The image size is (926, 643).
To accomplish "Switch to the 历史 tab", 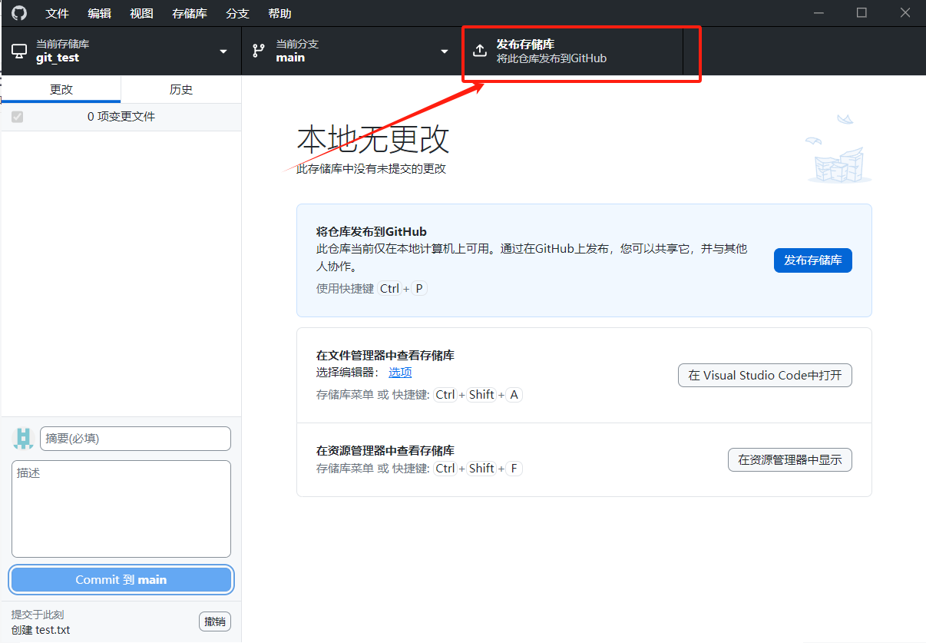I will (x=181, y=89).
